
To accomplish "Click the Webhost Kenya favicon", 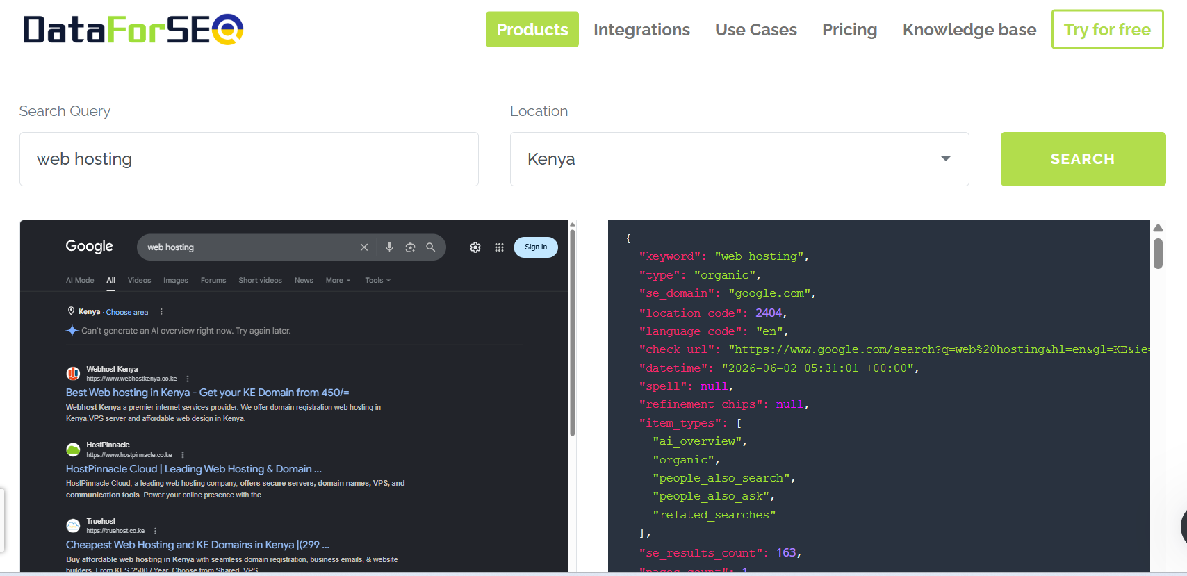I will coord(73,374).
